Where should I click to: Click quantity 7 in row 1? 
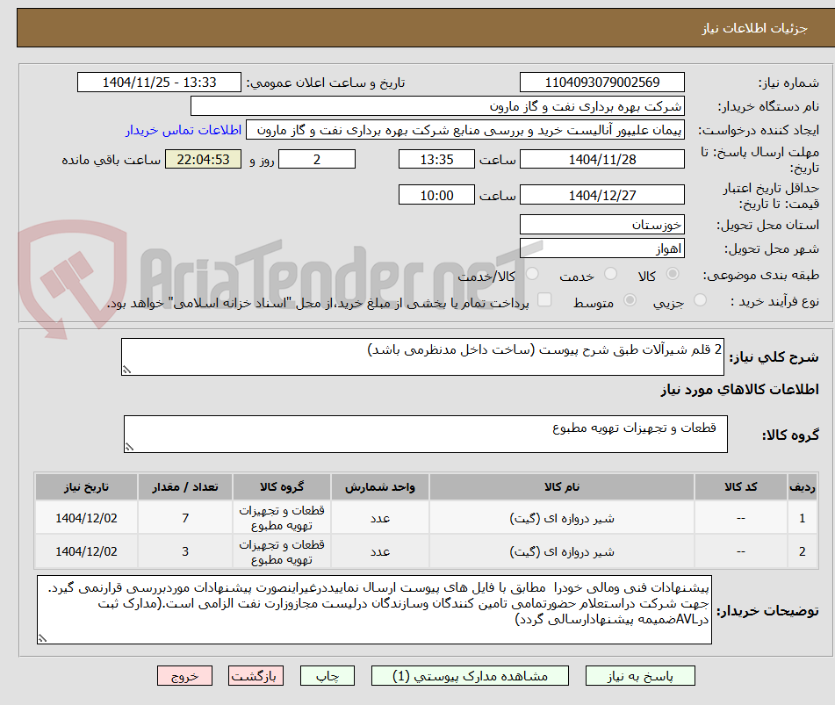click(x=184, y=518)
